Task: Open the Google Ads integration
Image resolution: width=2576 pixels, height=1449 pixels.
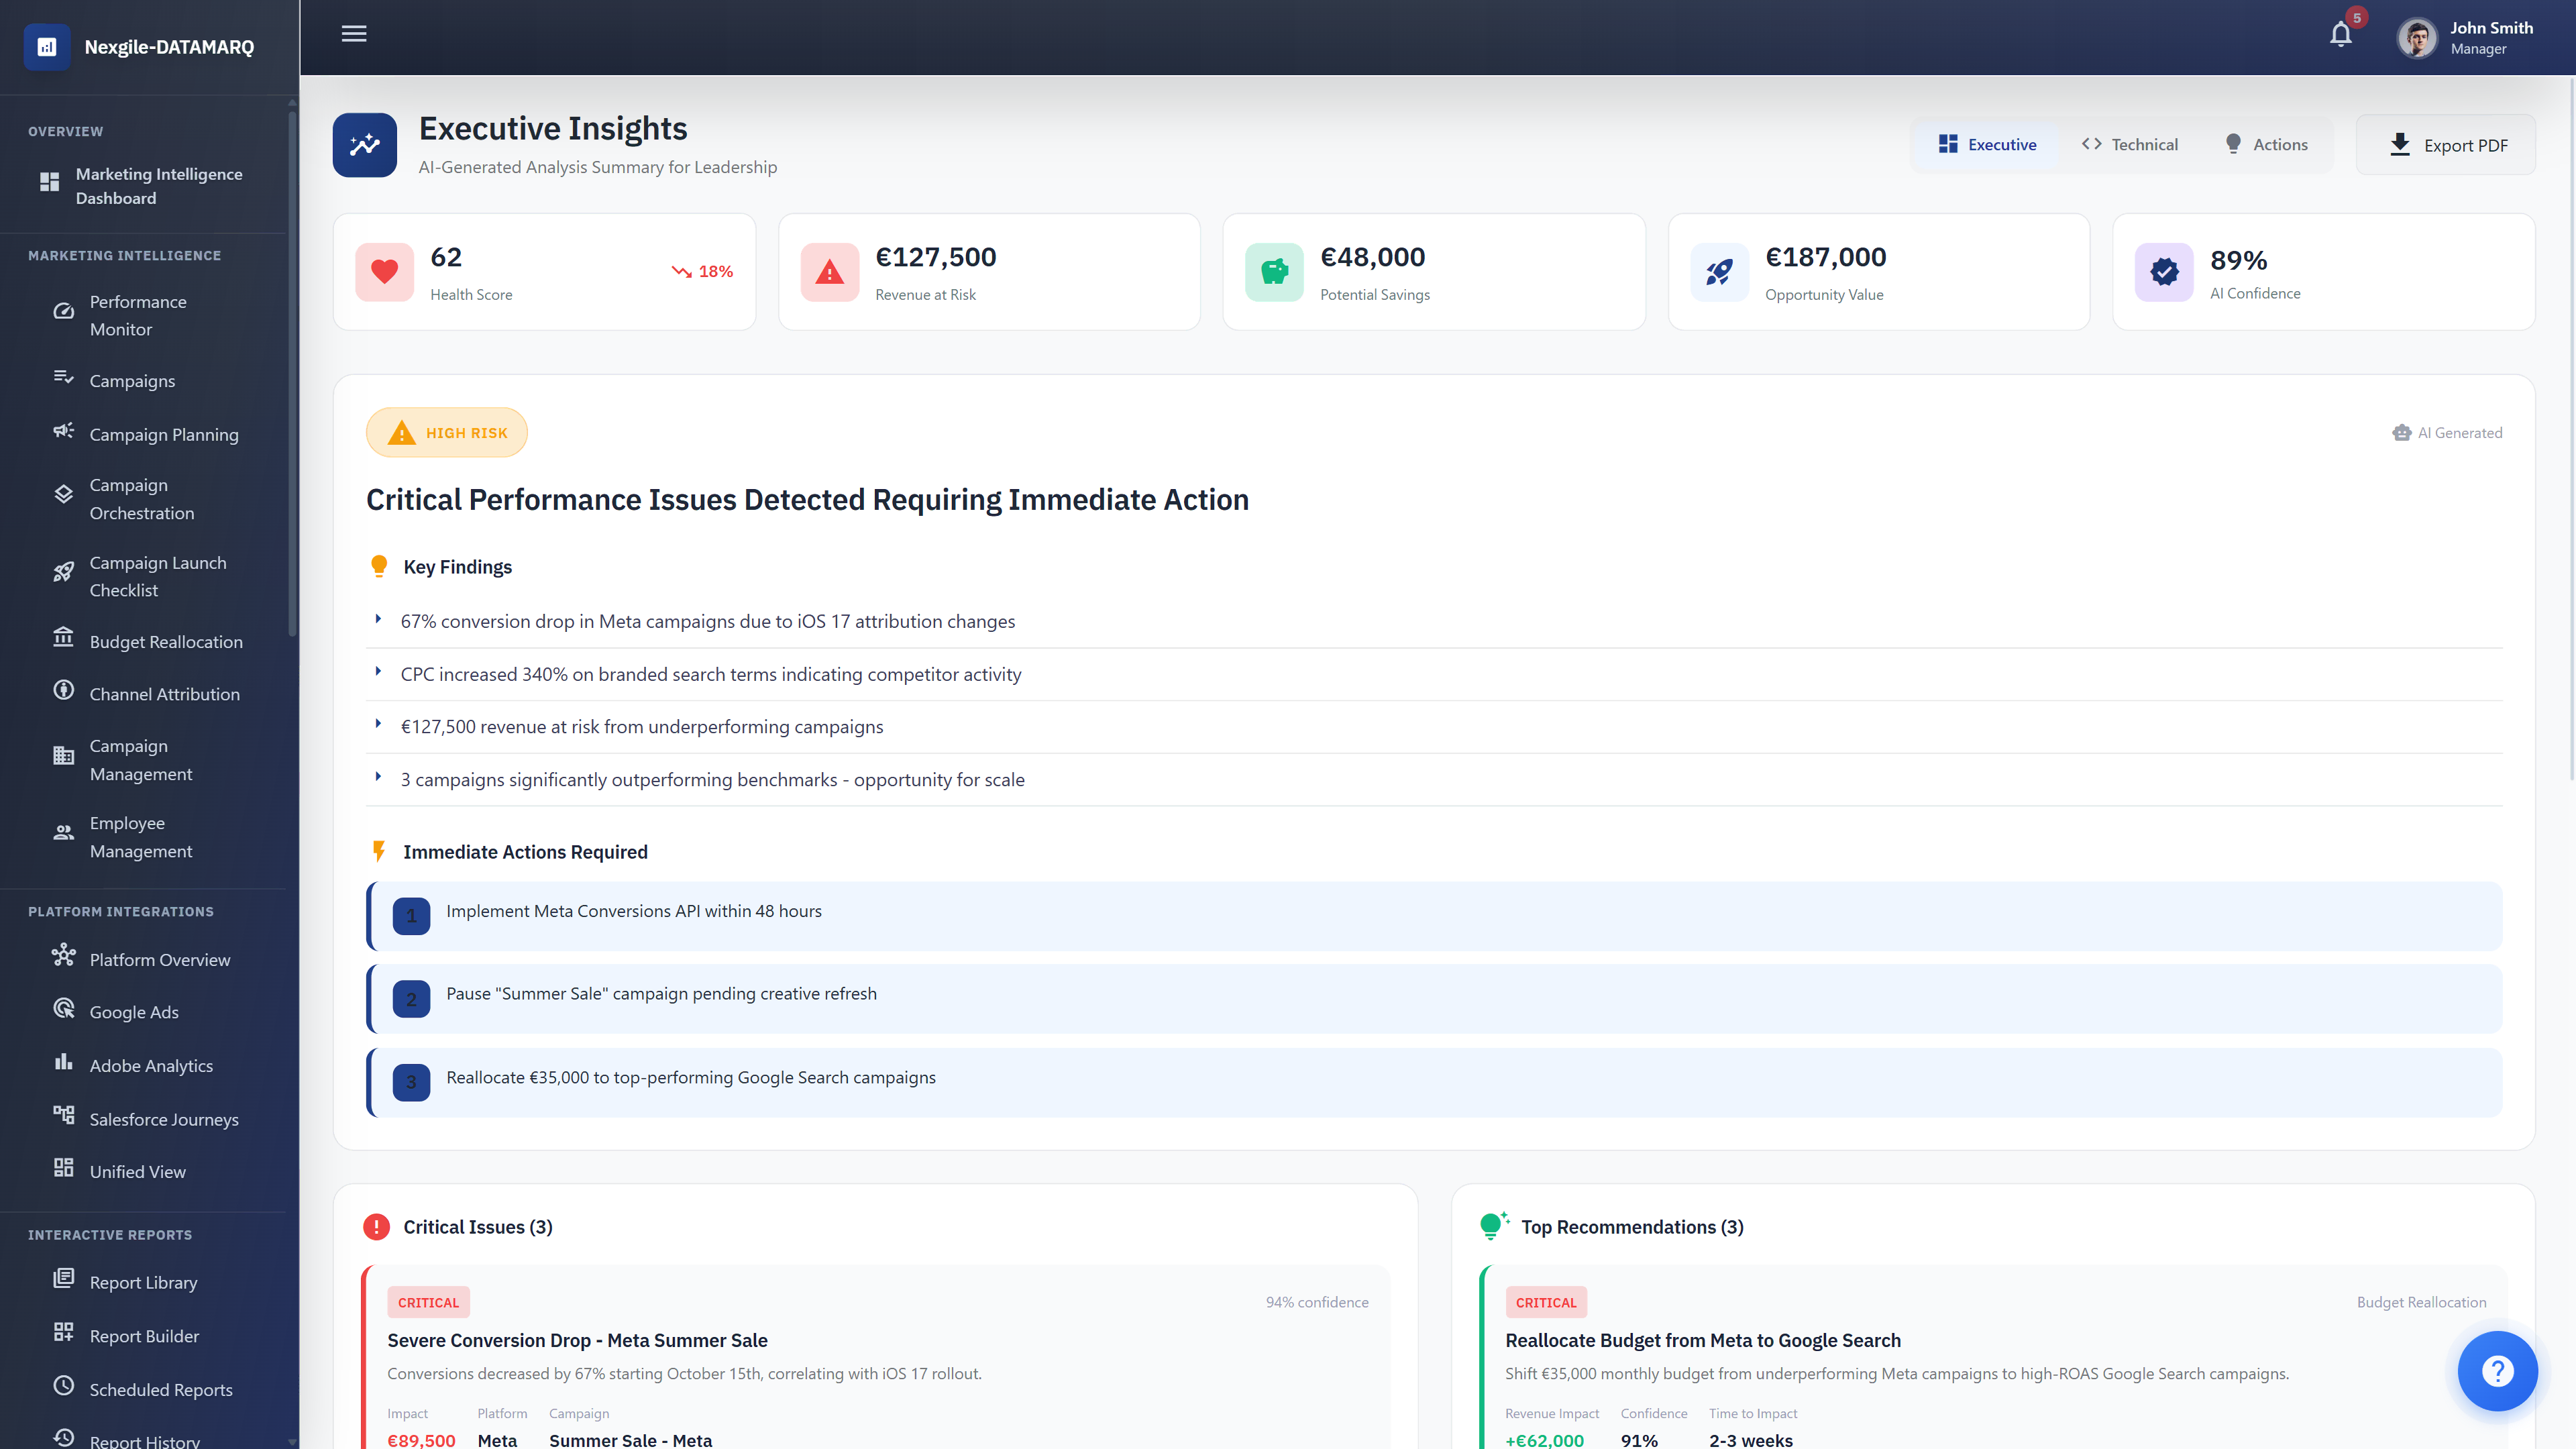Action: click(x=133, y=1011)
